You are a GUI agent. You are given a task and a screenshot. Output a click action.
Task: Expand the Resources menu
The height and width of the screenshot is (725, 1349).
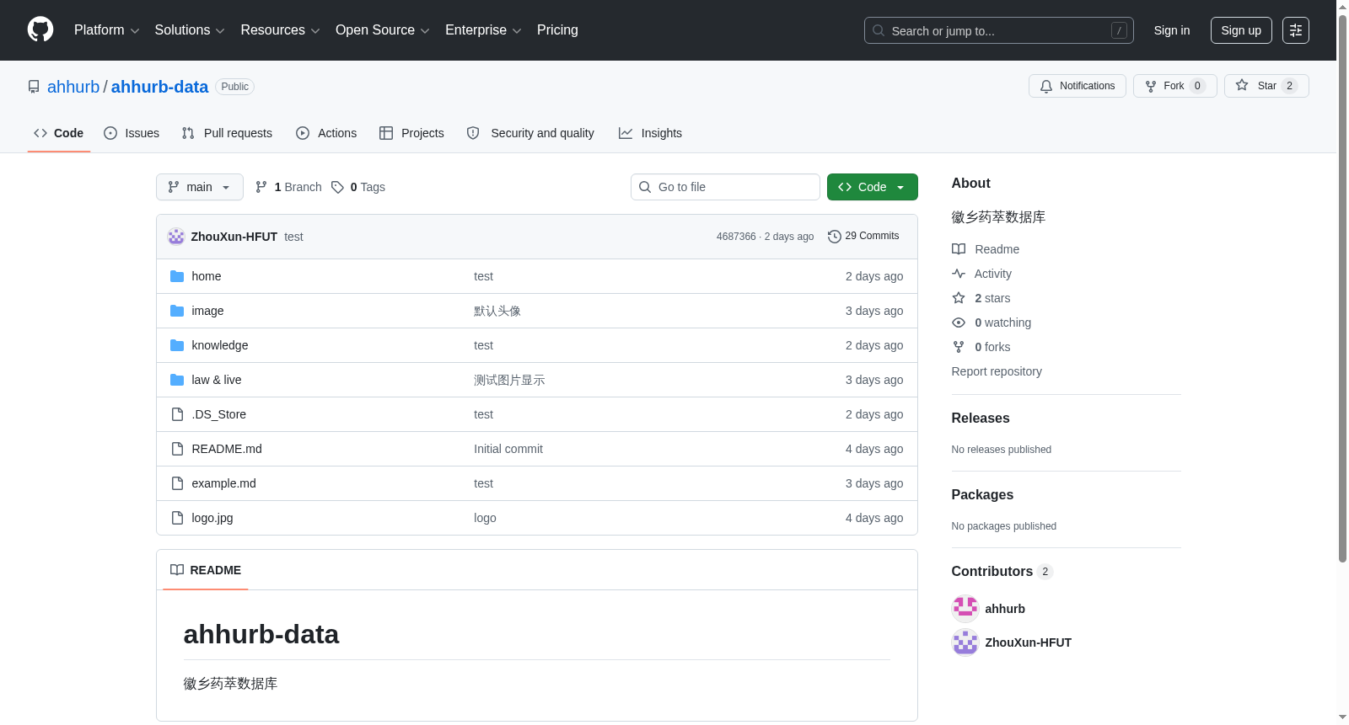click(280, 30)
